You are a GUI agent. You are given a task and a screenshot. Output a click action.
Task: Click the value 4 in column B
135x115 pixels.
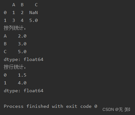[x=22, y=20]
